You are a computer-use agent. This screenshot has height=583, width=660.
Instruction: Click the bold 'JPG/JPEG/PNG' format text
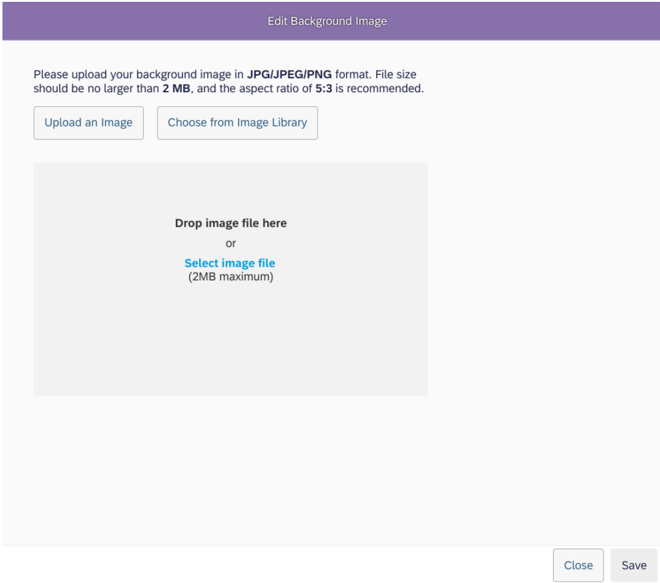(289, 75)
